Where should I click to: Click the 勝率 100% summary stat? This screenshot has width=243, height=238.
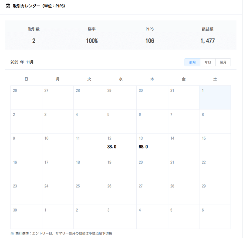[92, 41]
